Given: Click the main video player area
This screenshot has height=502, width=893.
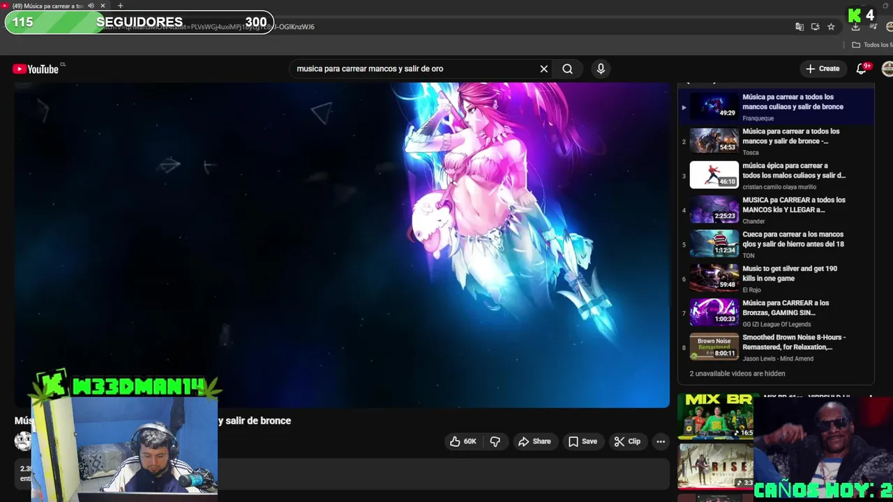Looking at the screenshot, I should pos(342,244).
